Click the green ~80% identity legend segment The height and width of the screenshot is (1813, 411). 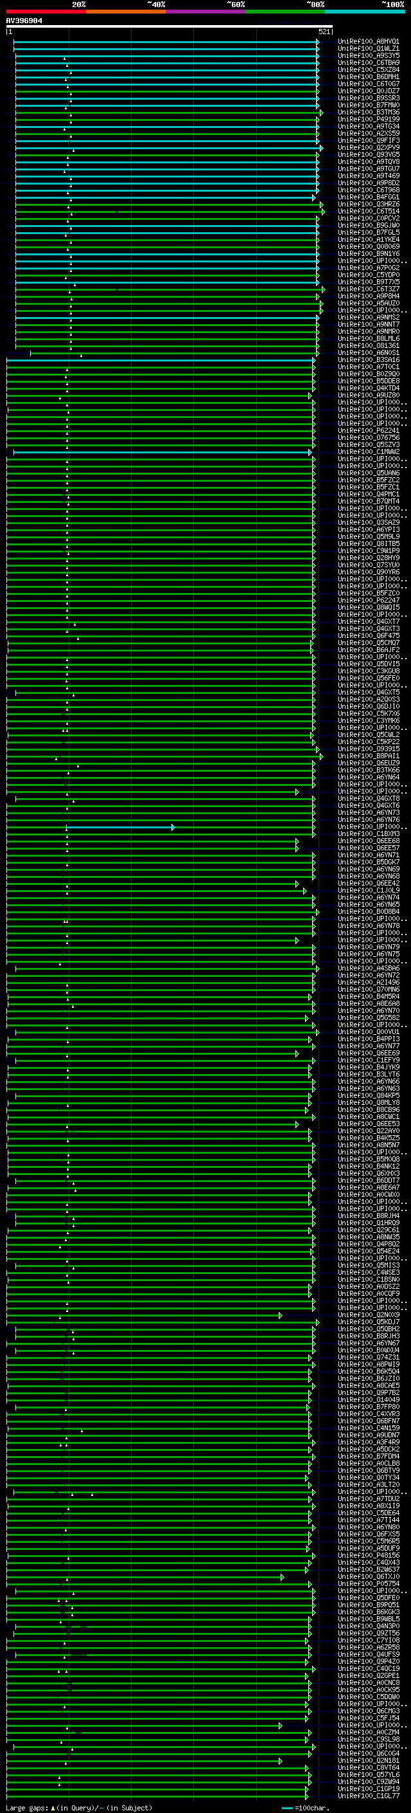(285, 12)
